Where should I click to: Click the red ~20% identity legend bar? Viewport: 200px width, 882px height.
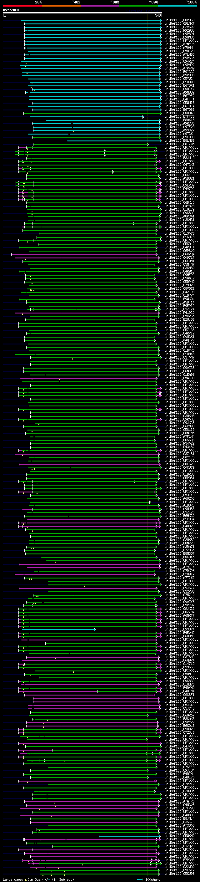coord(22,6)
